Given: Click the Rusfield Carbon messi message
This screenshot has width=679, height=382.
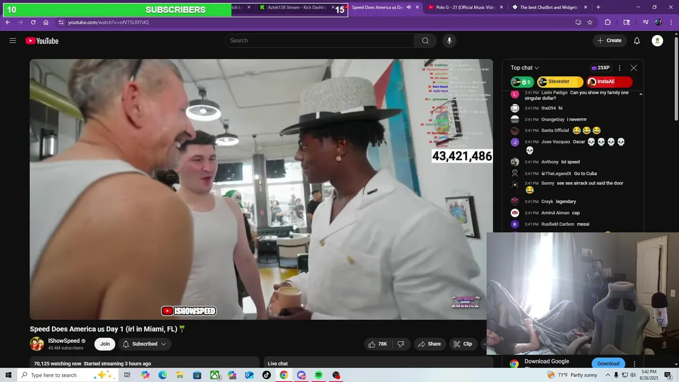Looking at the screenshot, I should [x=573, y=224].
